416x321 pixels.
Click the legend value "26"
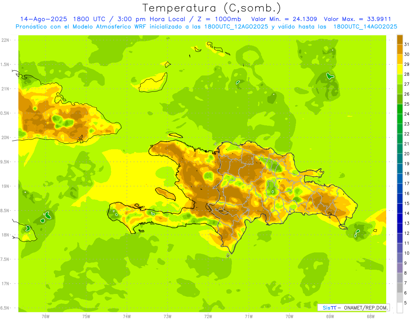click(x=407, y=94)
